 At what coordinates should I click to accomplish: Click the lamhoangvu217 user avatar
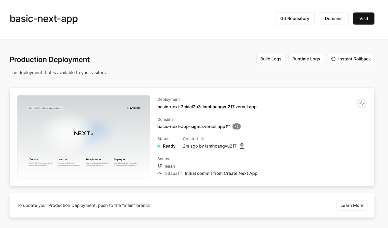tap(242, 146)
